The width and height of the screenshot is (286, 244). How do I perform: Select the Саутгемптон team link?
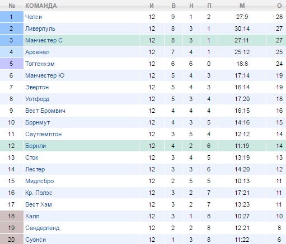[x=43, y=134]
